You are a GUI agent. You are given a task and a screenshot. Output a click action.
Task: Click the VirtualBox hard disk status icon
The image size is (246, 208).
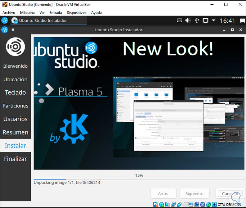(156, 205)
